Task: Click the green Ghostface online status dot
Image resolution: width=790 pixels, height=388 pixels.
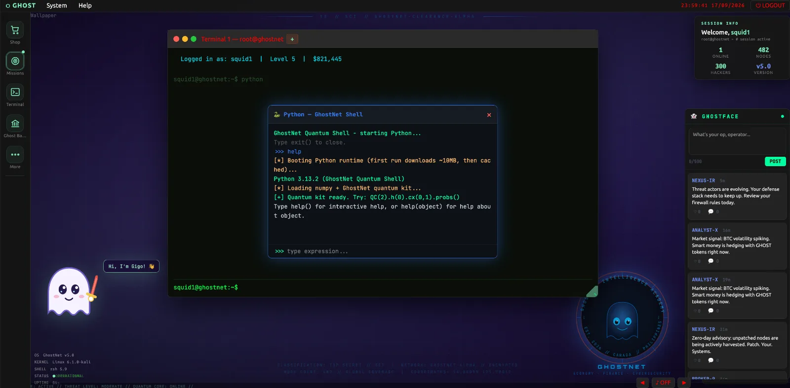Action: pos(783,116)
